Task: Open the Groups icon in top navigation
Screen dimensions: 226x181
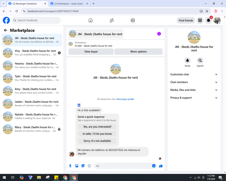Action: [133, 20]
